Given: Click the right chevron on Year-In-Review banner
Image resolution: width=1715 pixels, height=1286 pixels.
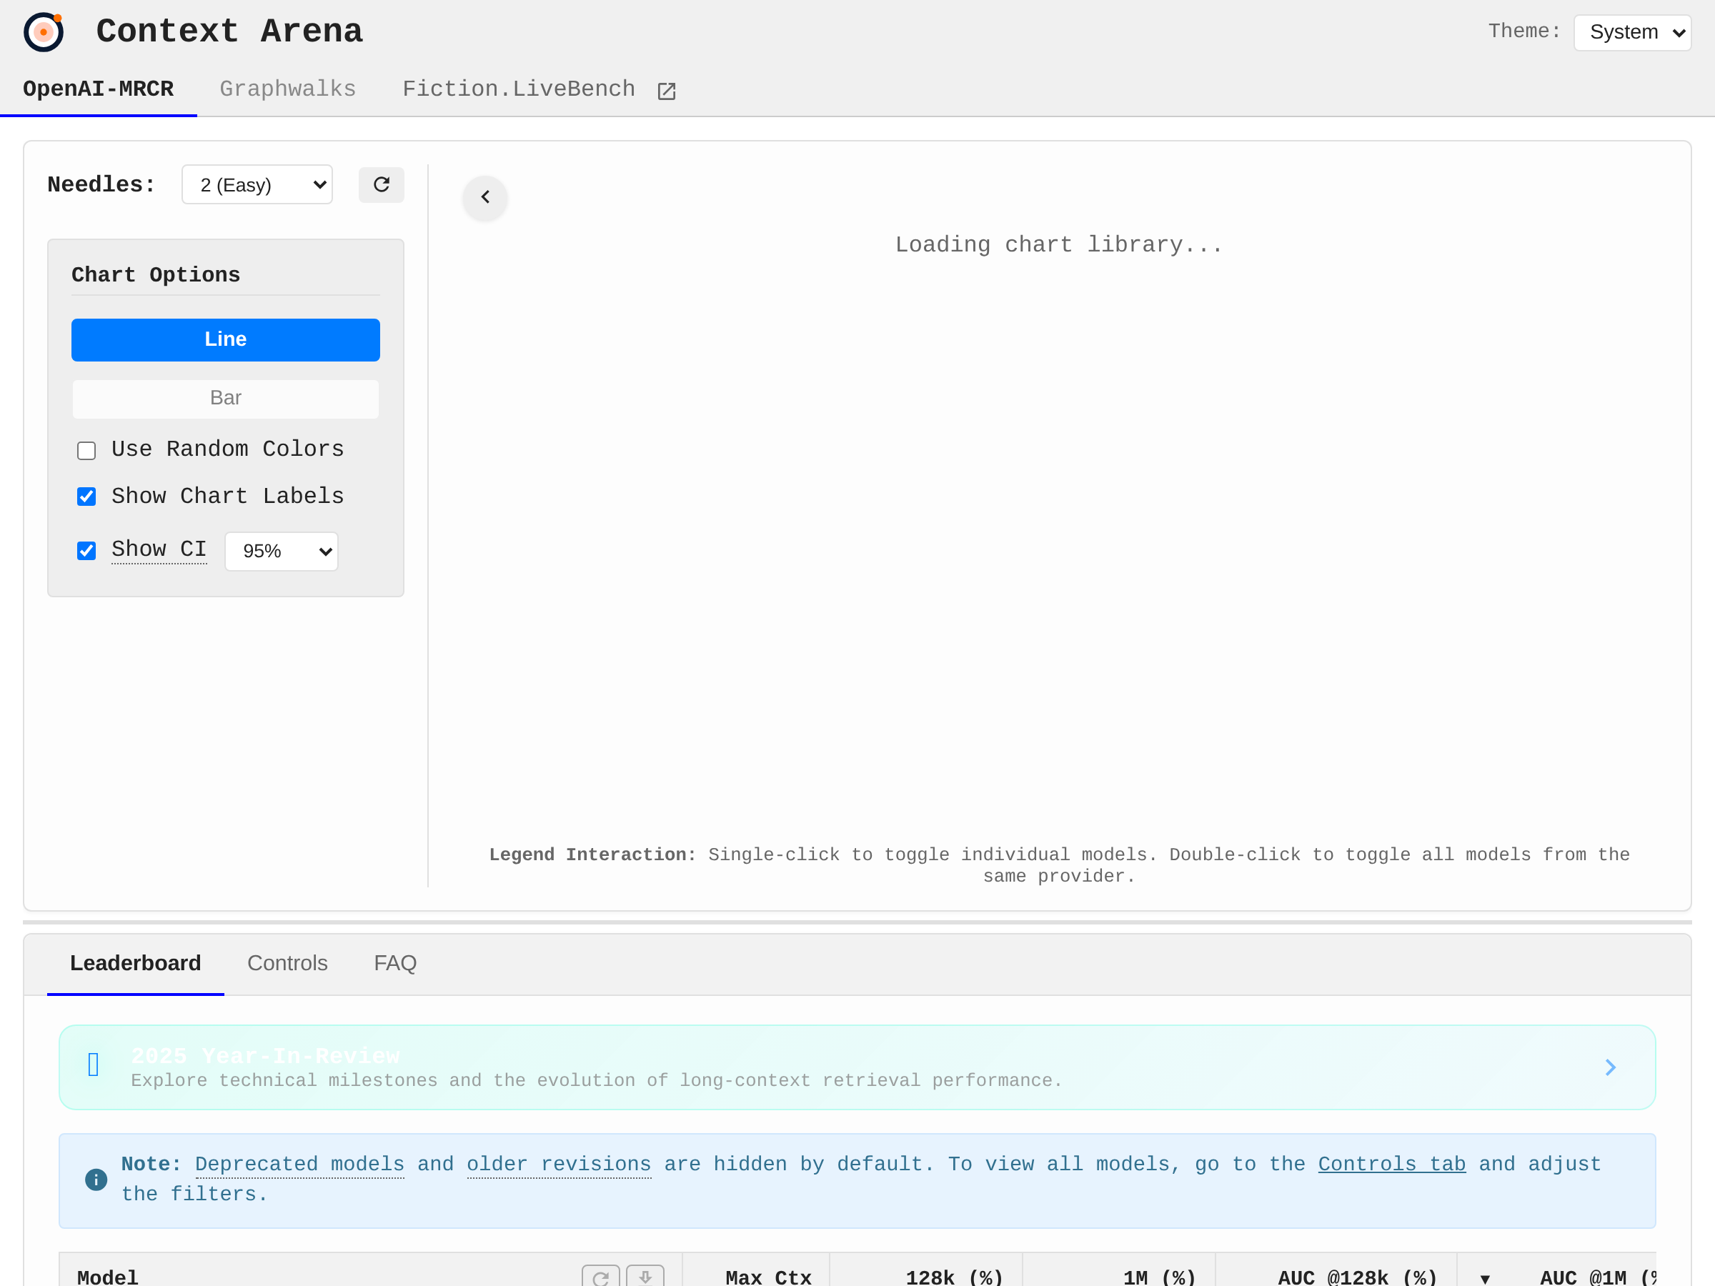Looking at the screenshot, I should tap(1609, 1067).
